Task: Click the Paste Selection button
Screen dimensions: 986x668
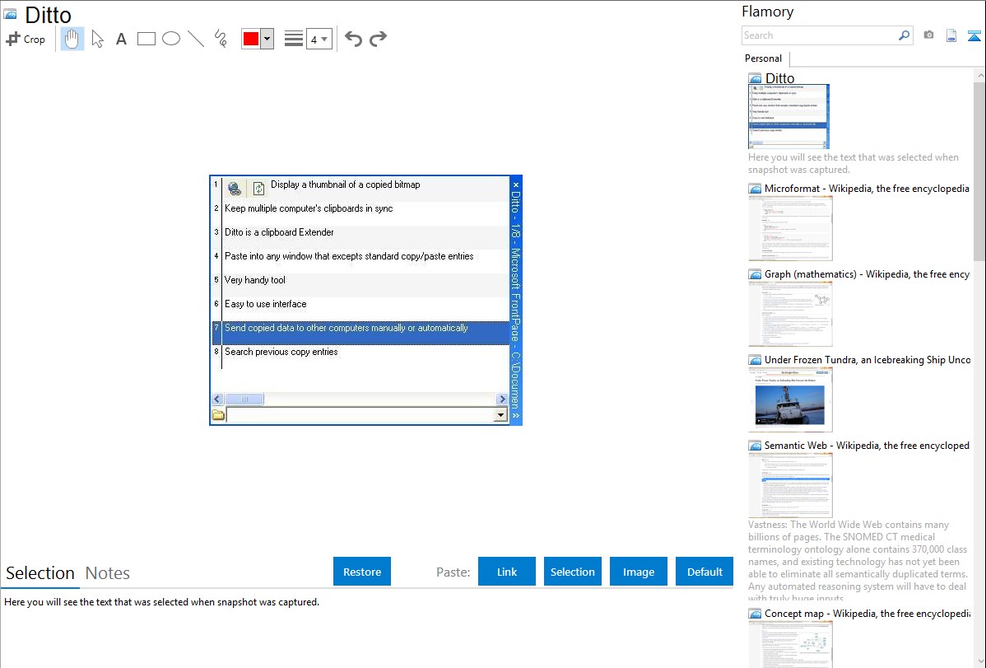Action: (572, 572)
